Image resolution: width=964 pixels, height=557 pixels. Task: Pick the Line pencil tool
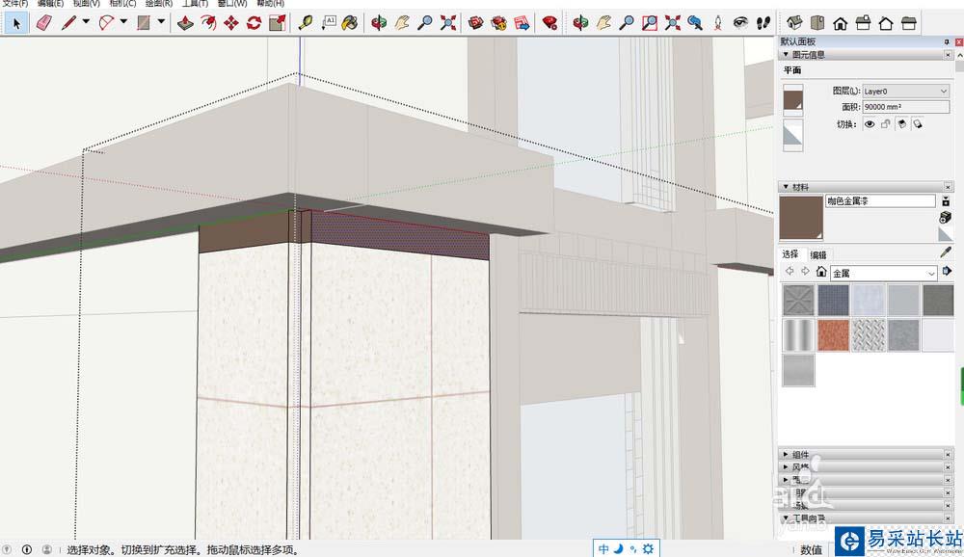pyautogui.click(x=68, y=23)
